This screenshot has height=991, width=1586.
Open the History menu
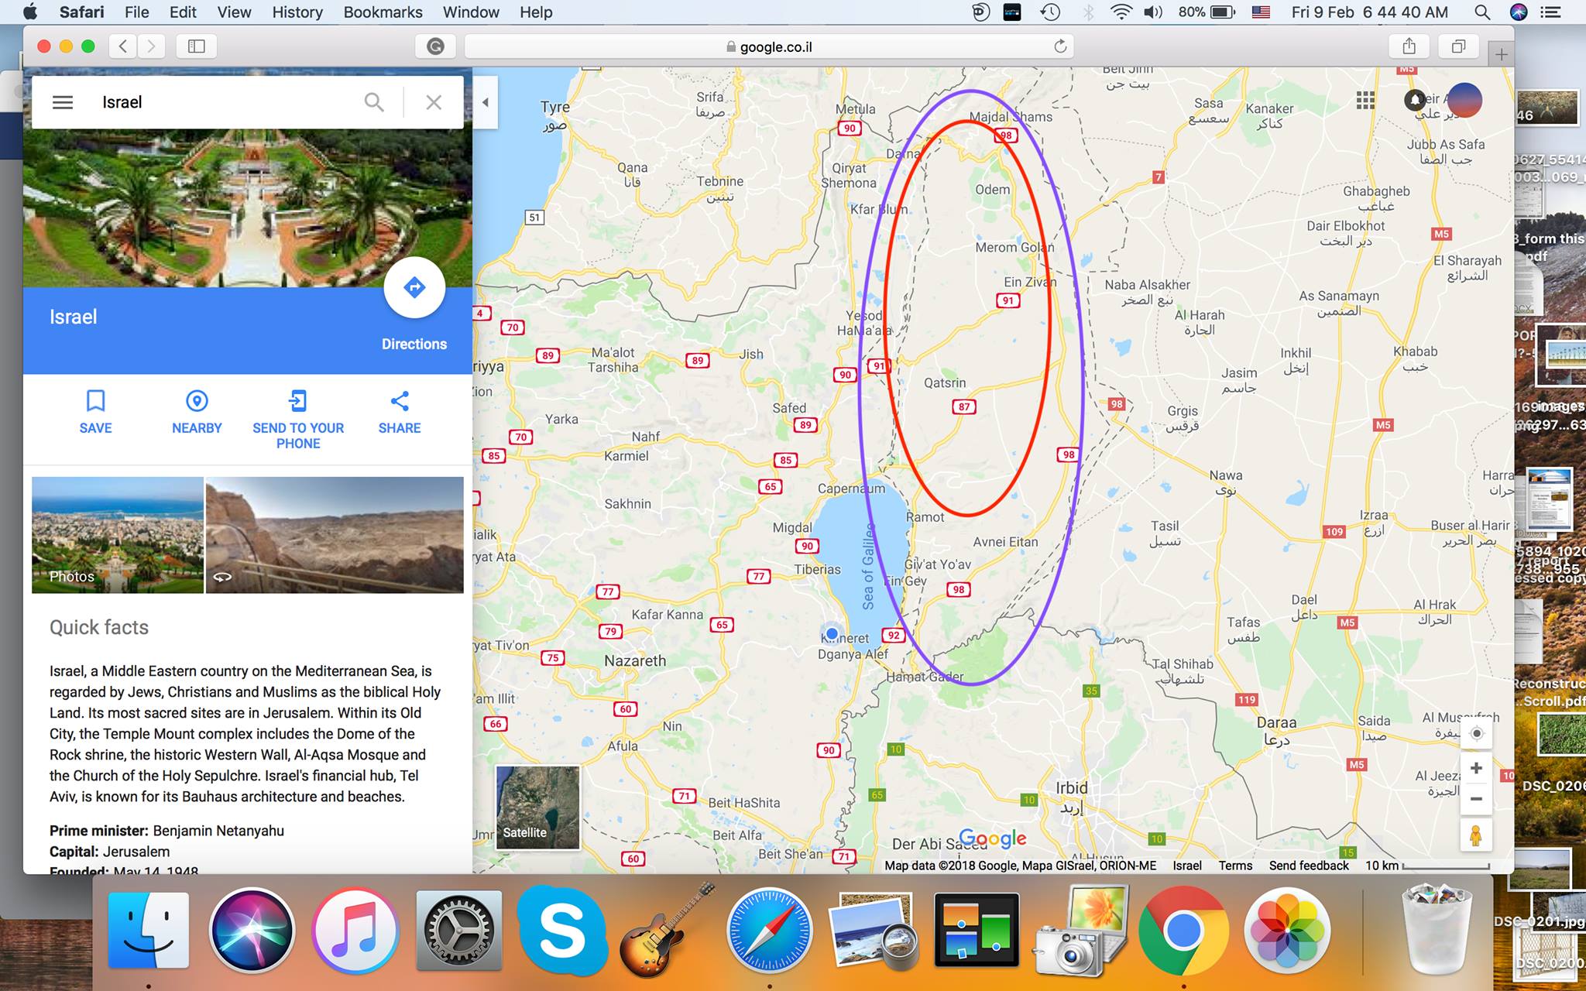point(297,12)
